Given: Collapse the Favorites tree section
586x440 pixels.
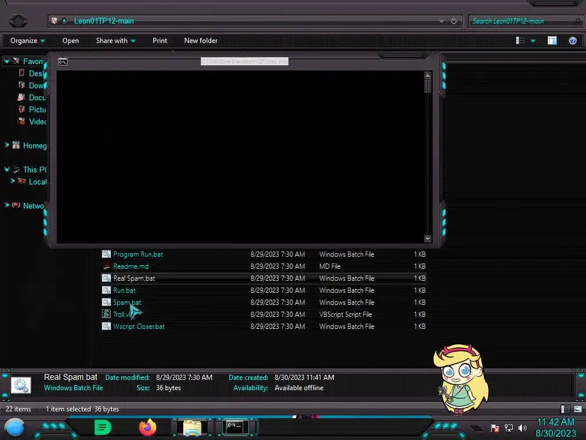Looking at the screenshot, I should (x=6, y=61).
